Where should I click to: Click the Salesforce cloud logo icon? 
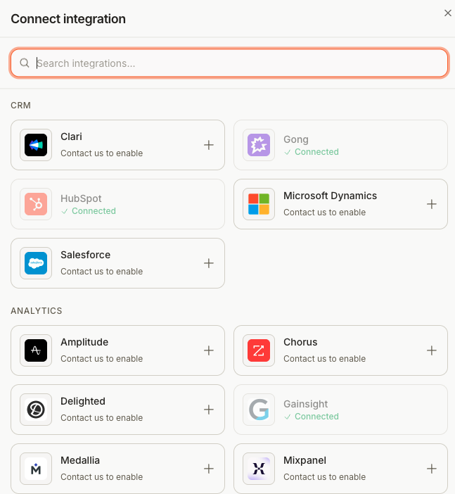(x=36, y=263)
